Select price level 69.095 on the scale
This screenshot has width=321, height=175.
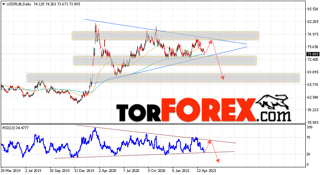point(313,72)
